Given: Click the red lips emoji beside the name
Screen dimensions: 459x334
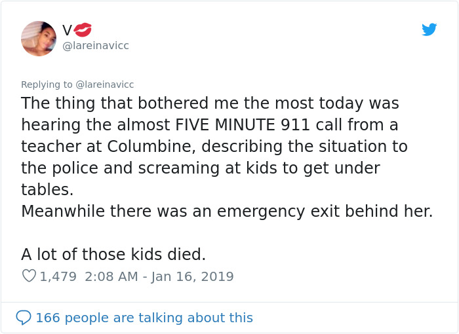Looking at the screenshot, I should point(83,29).
